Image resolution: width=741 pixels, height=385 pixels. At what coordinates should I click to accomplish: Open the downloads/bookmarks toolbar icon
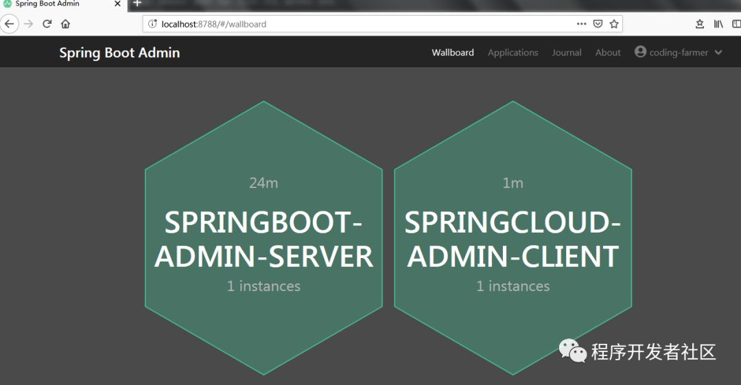coord(700,23)
